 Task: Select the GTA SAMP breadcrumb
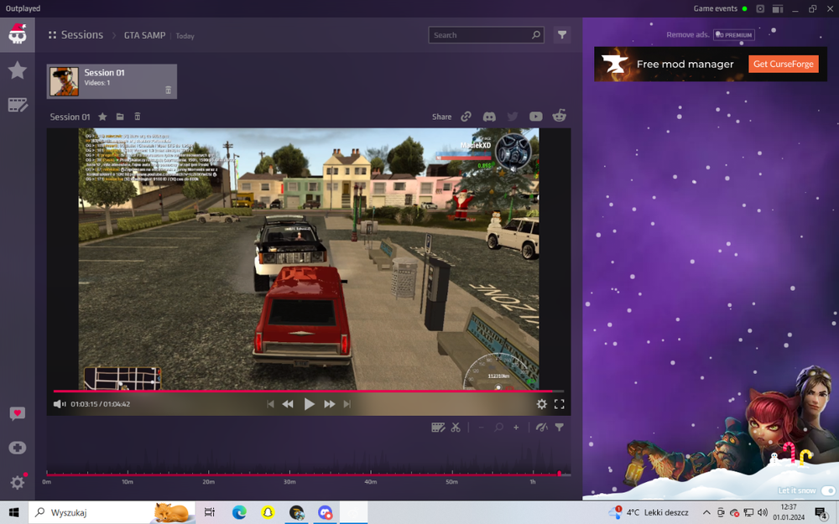pos(144,35)
